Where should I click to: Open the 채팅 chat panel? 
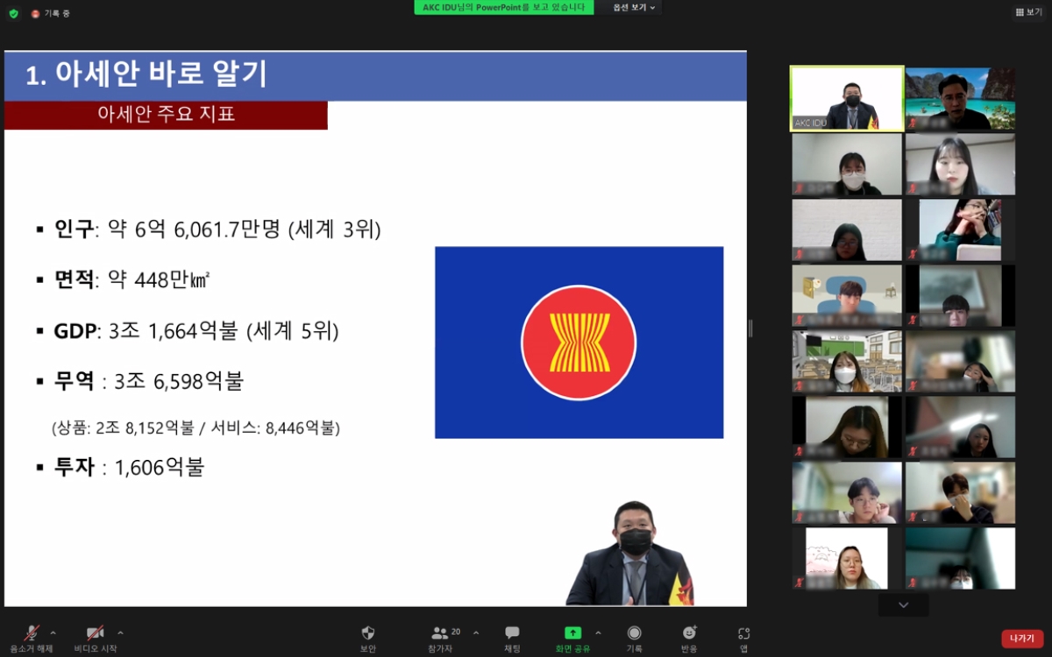coord(512,638)
